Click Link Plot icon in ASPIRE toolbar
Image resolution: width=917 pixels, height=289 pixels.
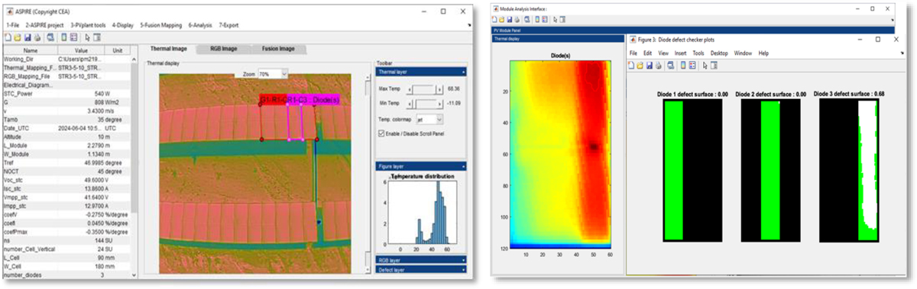(50, 37)
